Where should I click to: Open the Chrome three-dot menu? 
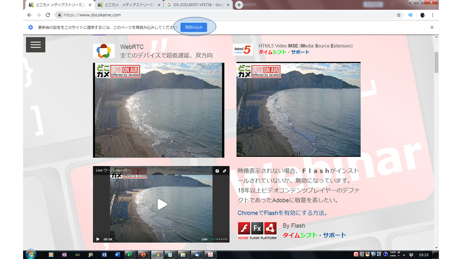pyautogui.click(x=433, y=15)
